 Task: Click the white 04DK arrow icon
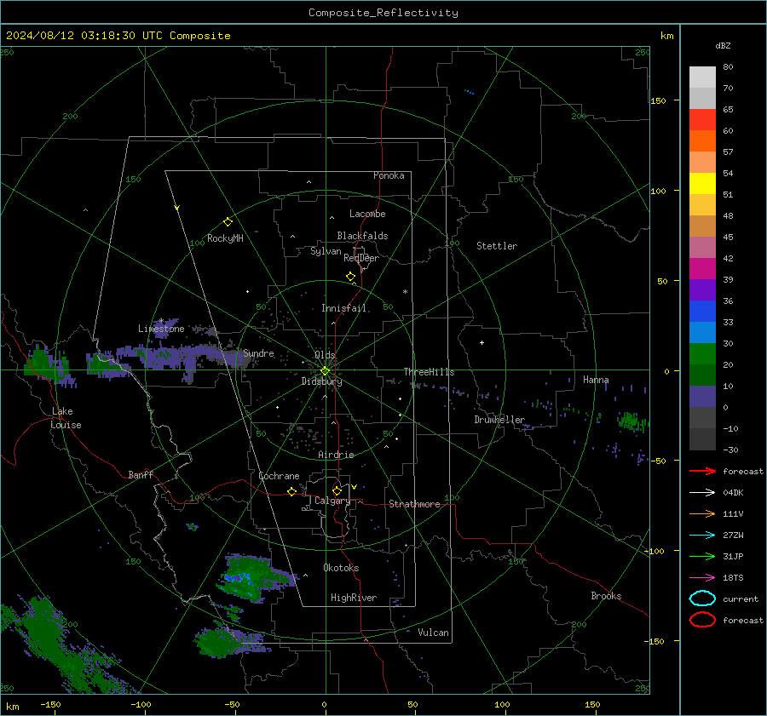(x=702, y=493)
